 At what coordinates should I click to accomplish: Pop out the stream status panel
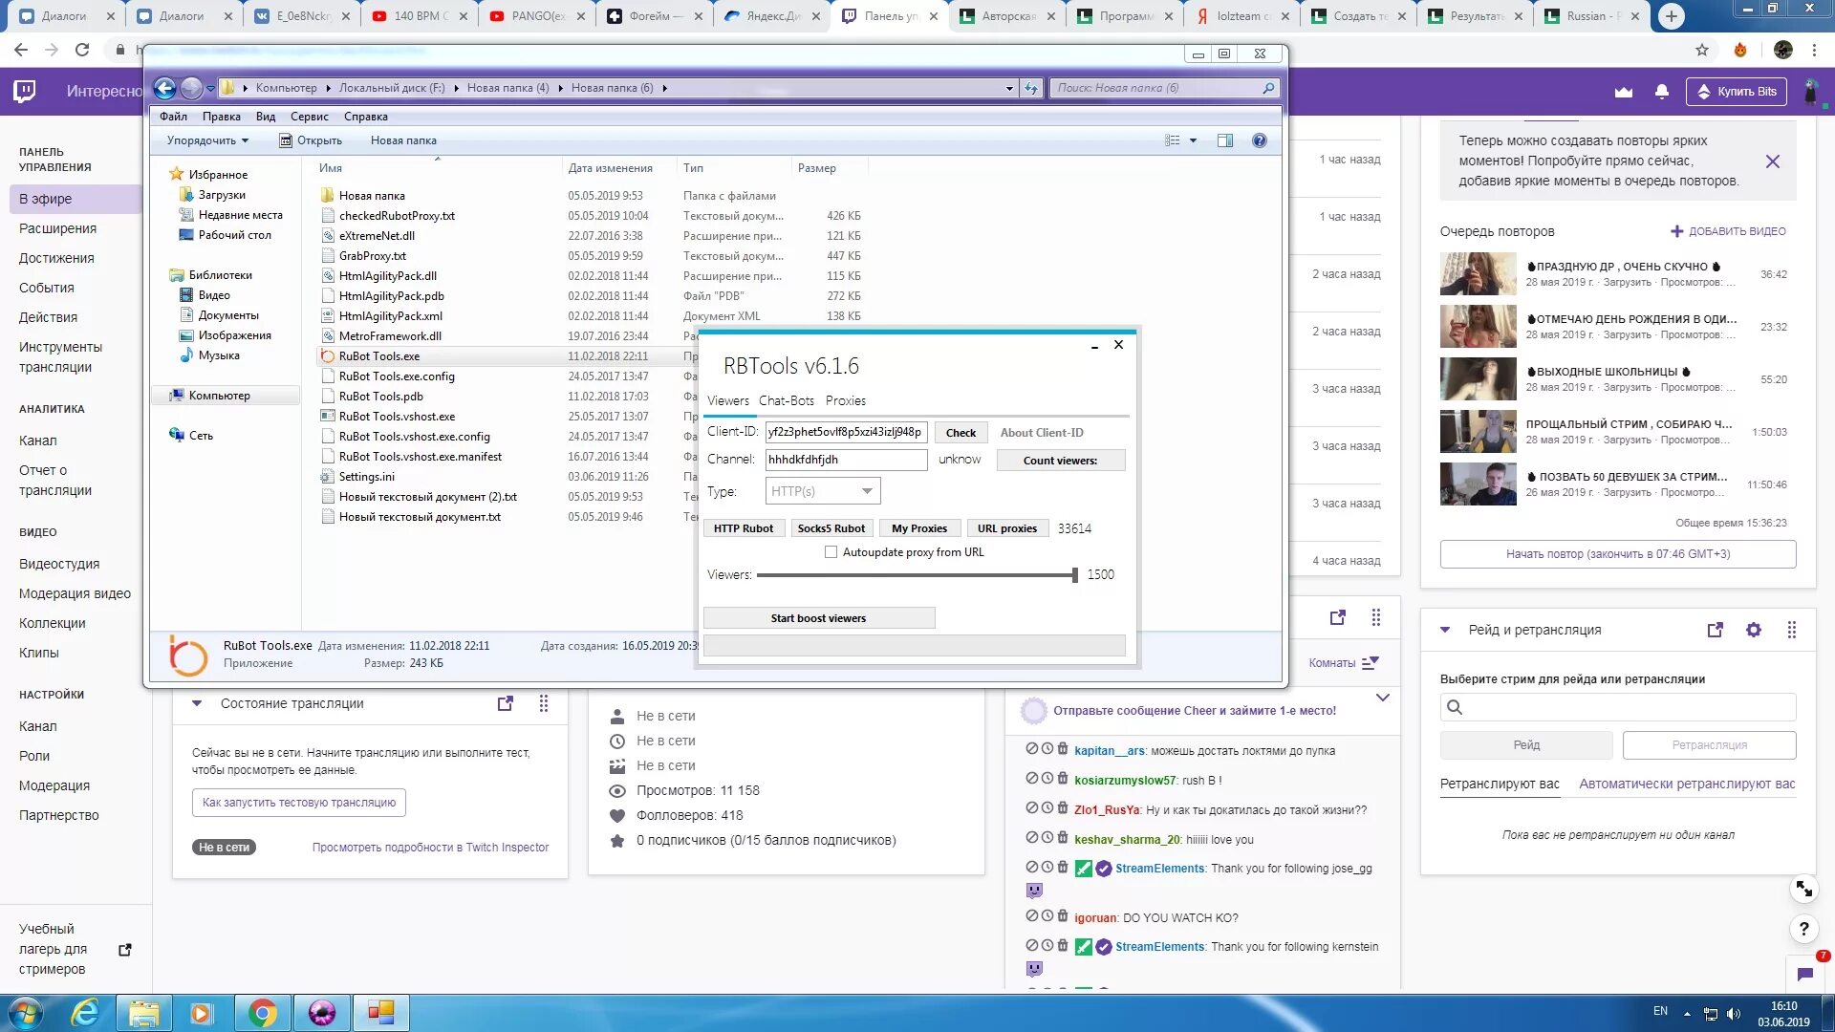click(x=506, y=703)
